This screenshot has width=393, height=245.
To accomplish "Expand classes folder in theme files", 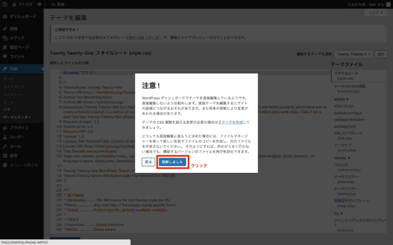I will coord(342,158).
